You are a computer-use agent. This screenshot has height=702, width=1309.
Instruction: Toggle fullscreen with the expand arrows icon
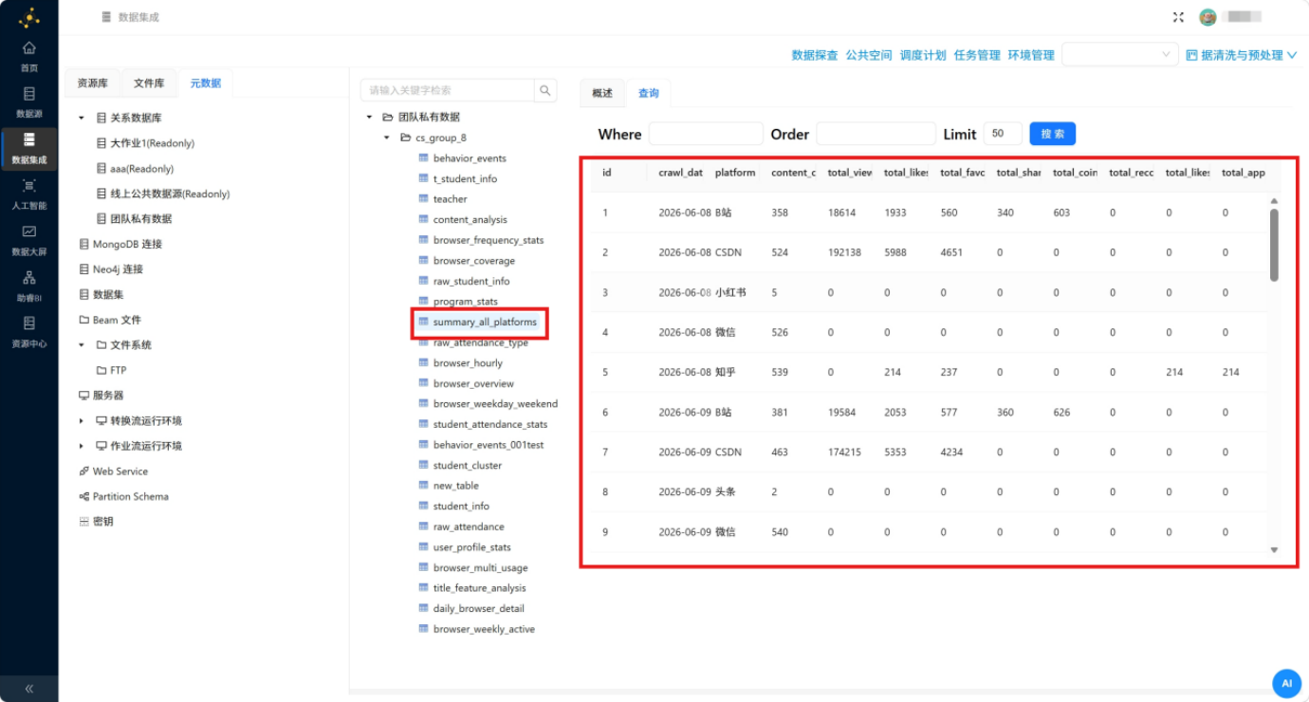point(1178,17)
